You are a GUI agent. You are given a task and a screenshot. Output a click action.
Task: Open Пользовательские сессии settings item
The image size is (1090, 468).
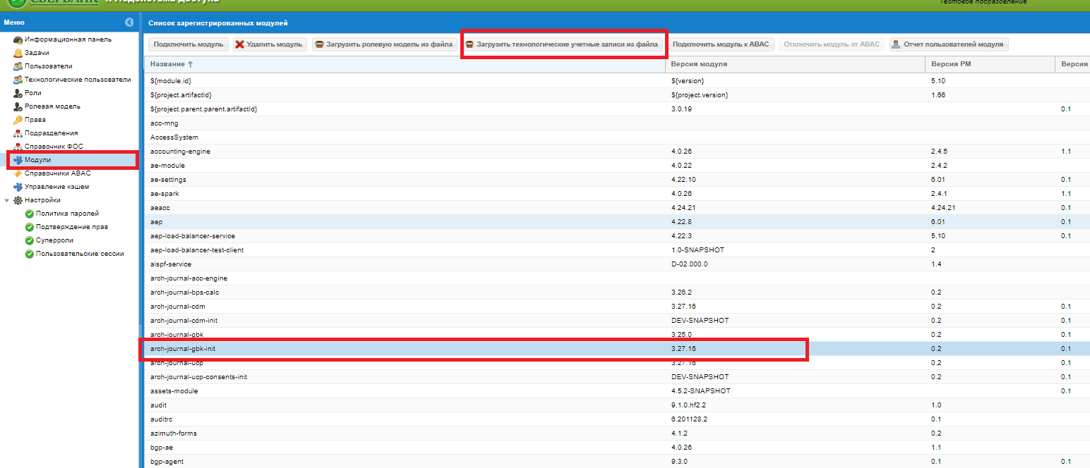(x=80, y=254)
